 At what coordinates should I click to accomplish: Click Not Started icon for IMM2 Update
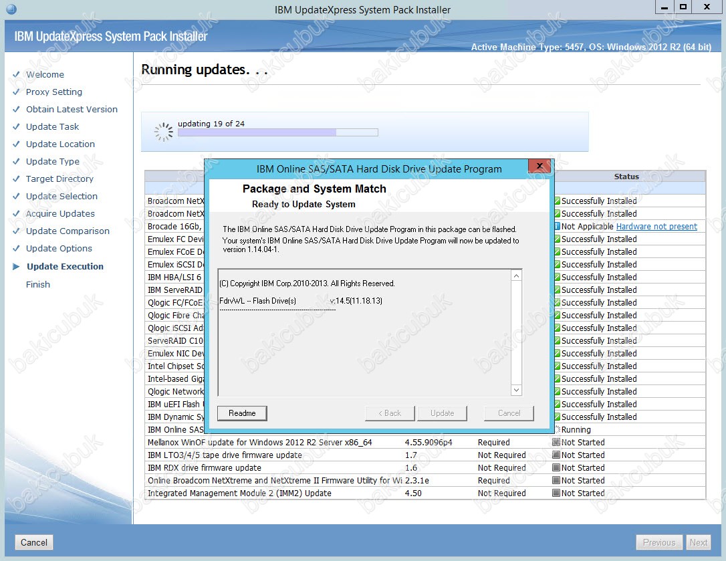pos(557,493)
